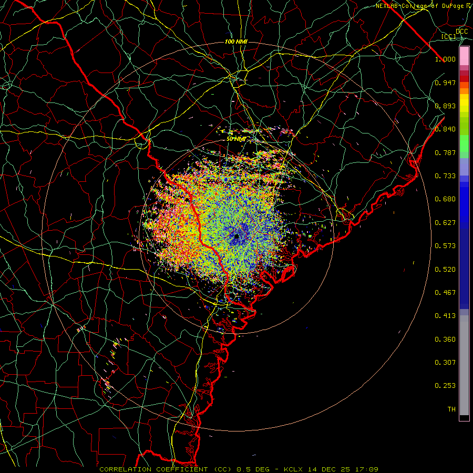The height and width of the screenshot is (473, 473).
Task: Click the 50 NMI range ring label
Action: point(236,139)
